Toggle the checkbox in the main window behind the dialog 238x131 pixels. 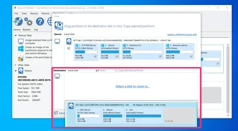pyautogui.click(x=218, y=64)
